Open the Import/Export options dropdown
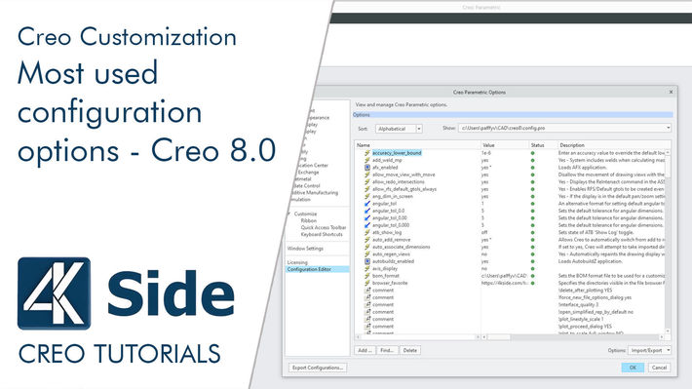 [x=650, y=350]
